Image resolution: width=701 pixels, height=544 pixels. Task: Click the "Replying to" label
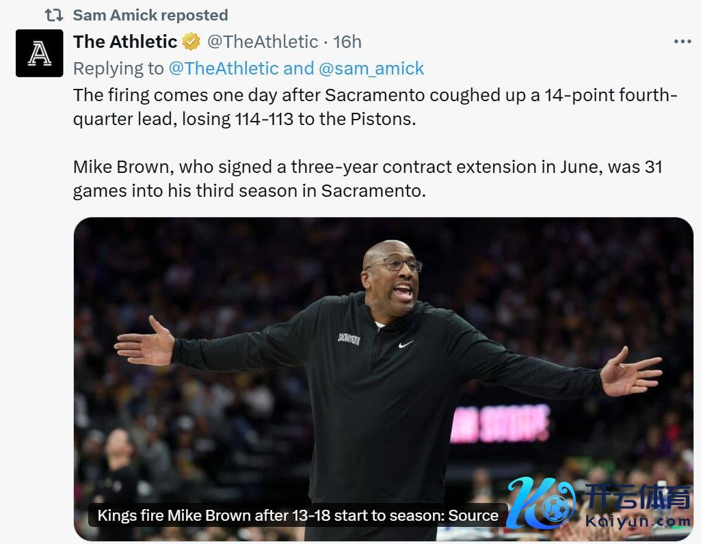(118, 68)
